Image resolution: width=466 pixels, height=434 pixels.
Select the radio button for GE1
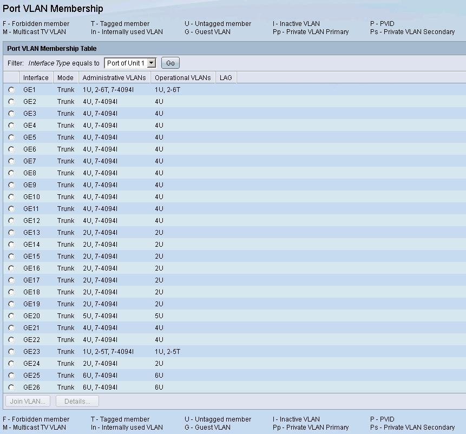[11, 90]
